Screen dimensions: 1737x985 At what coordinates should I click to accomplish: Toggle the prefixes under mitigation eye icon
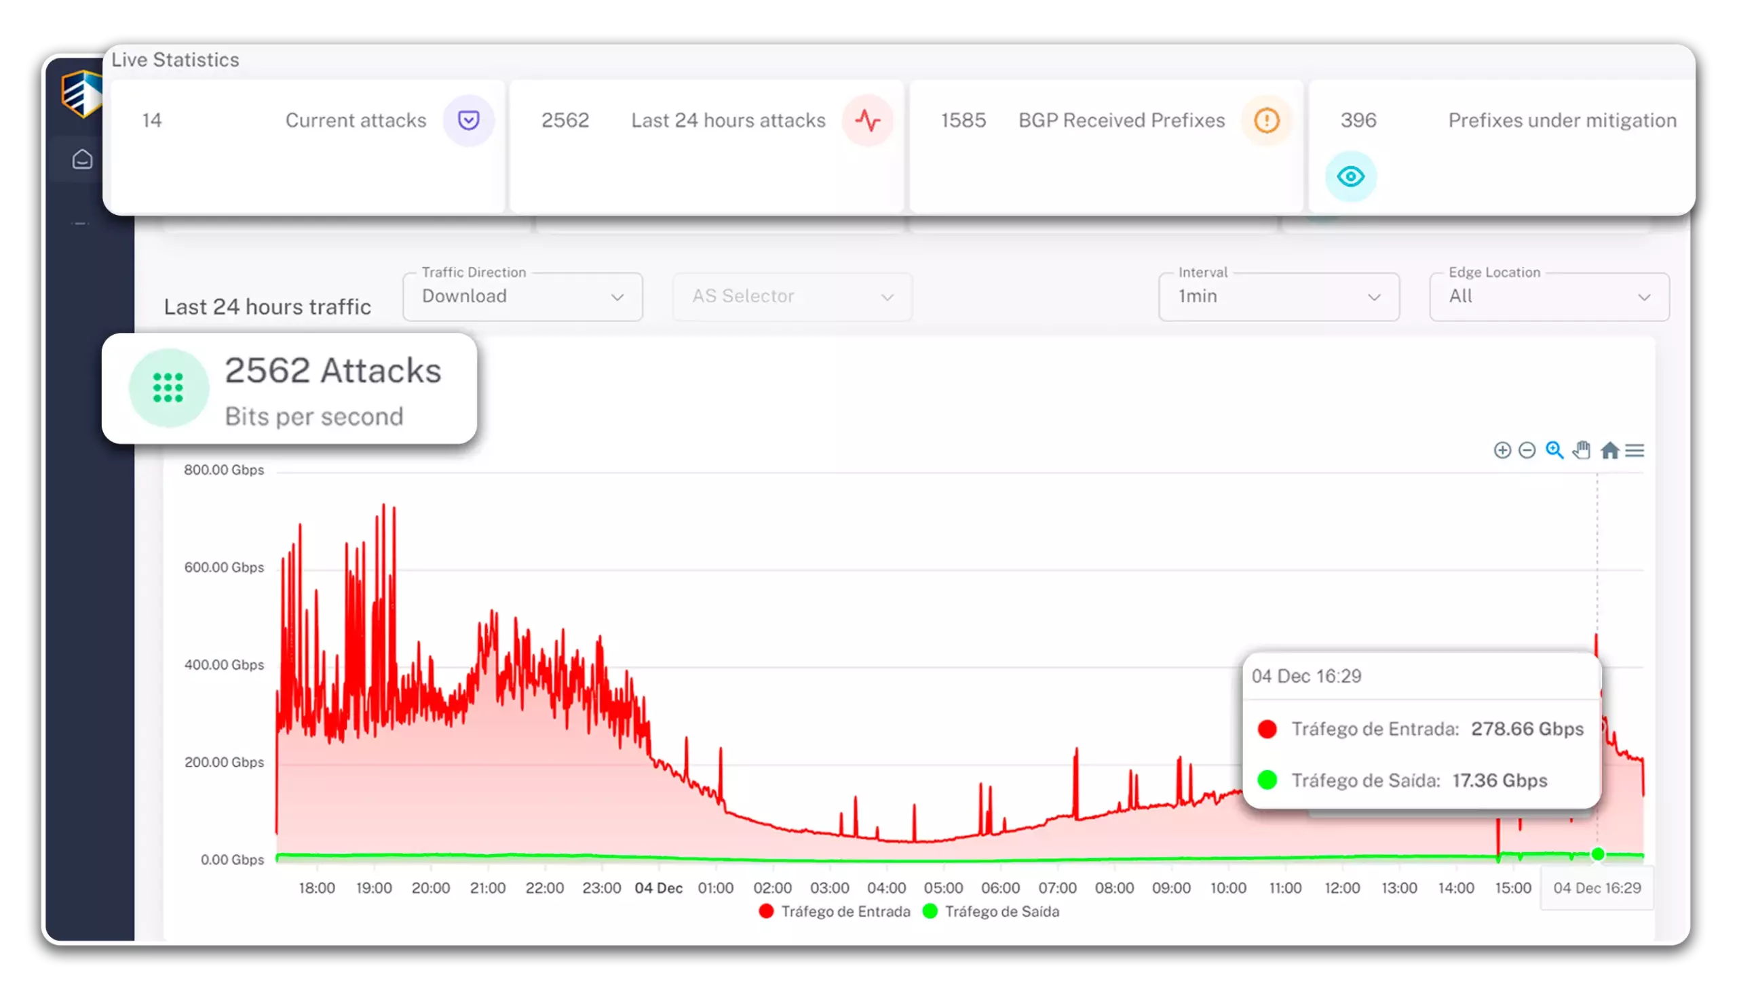pyautogui.click(x=1350, y=177)
